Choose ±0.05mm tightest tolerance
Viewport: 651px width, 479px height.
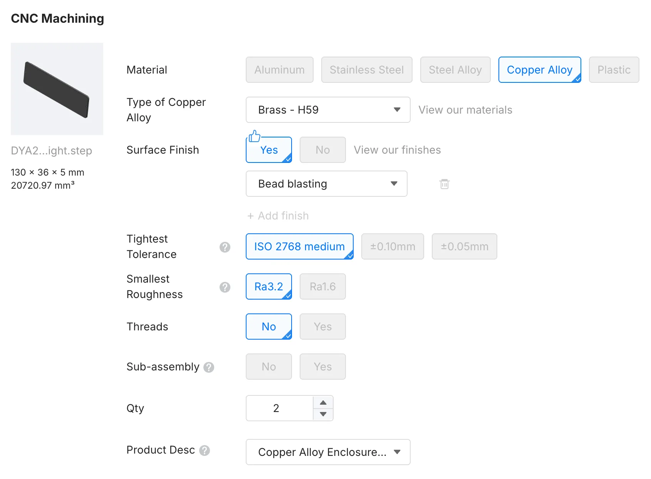click(x=464, y=246)
